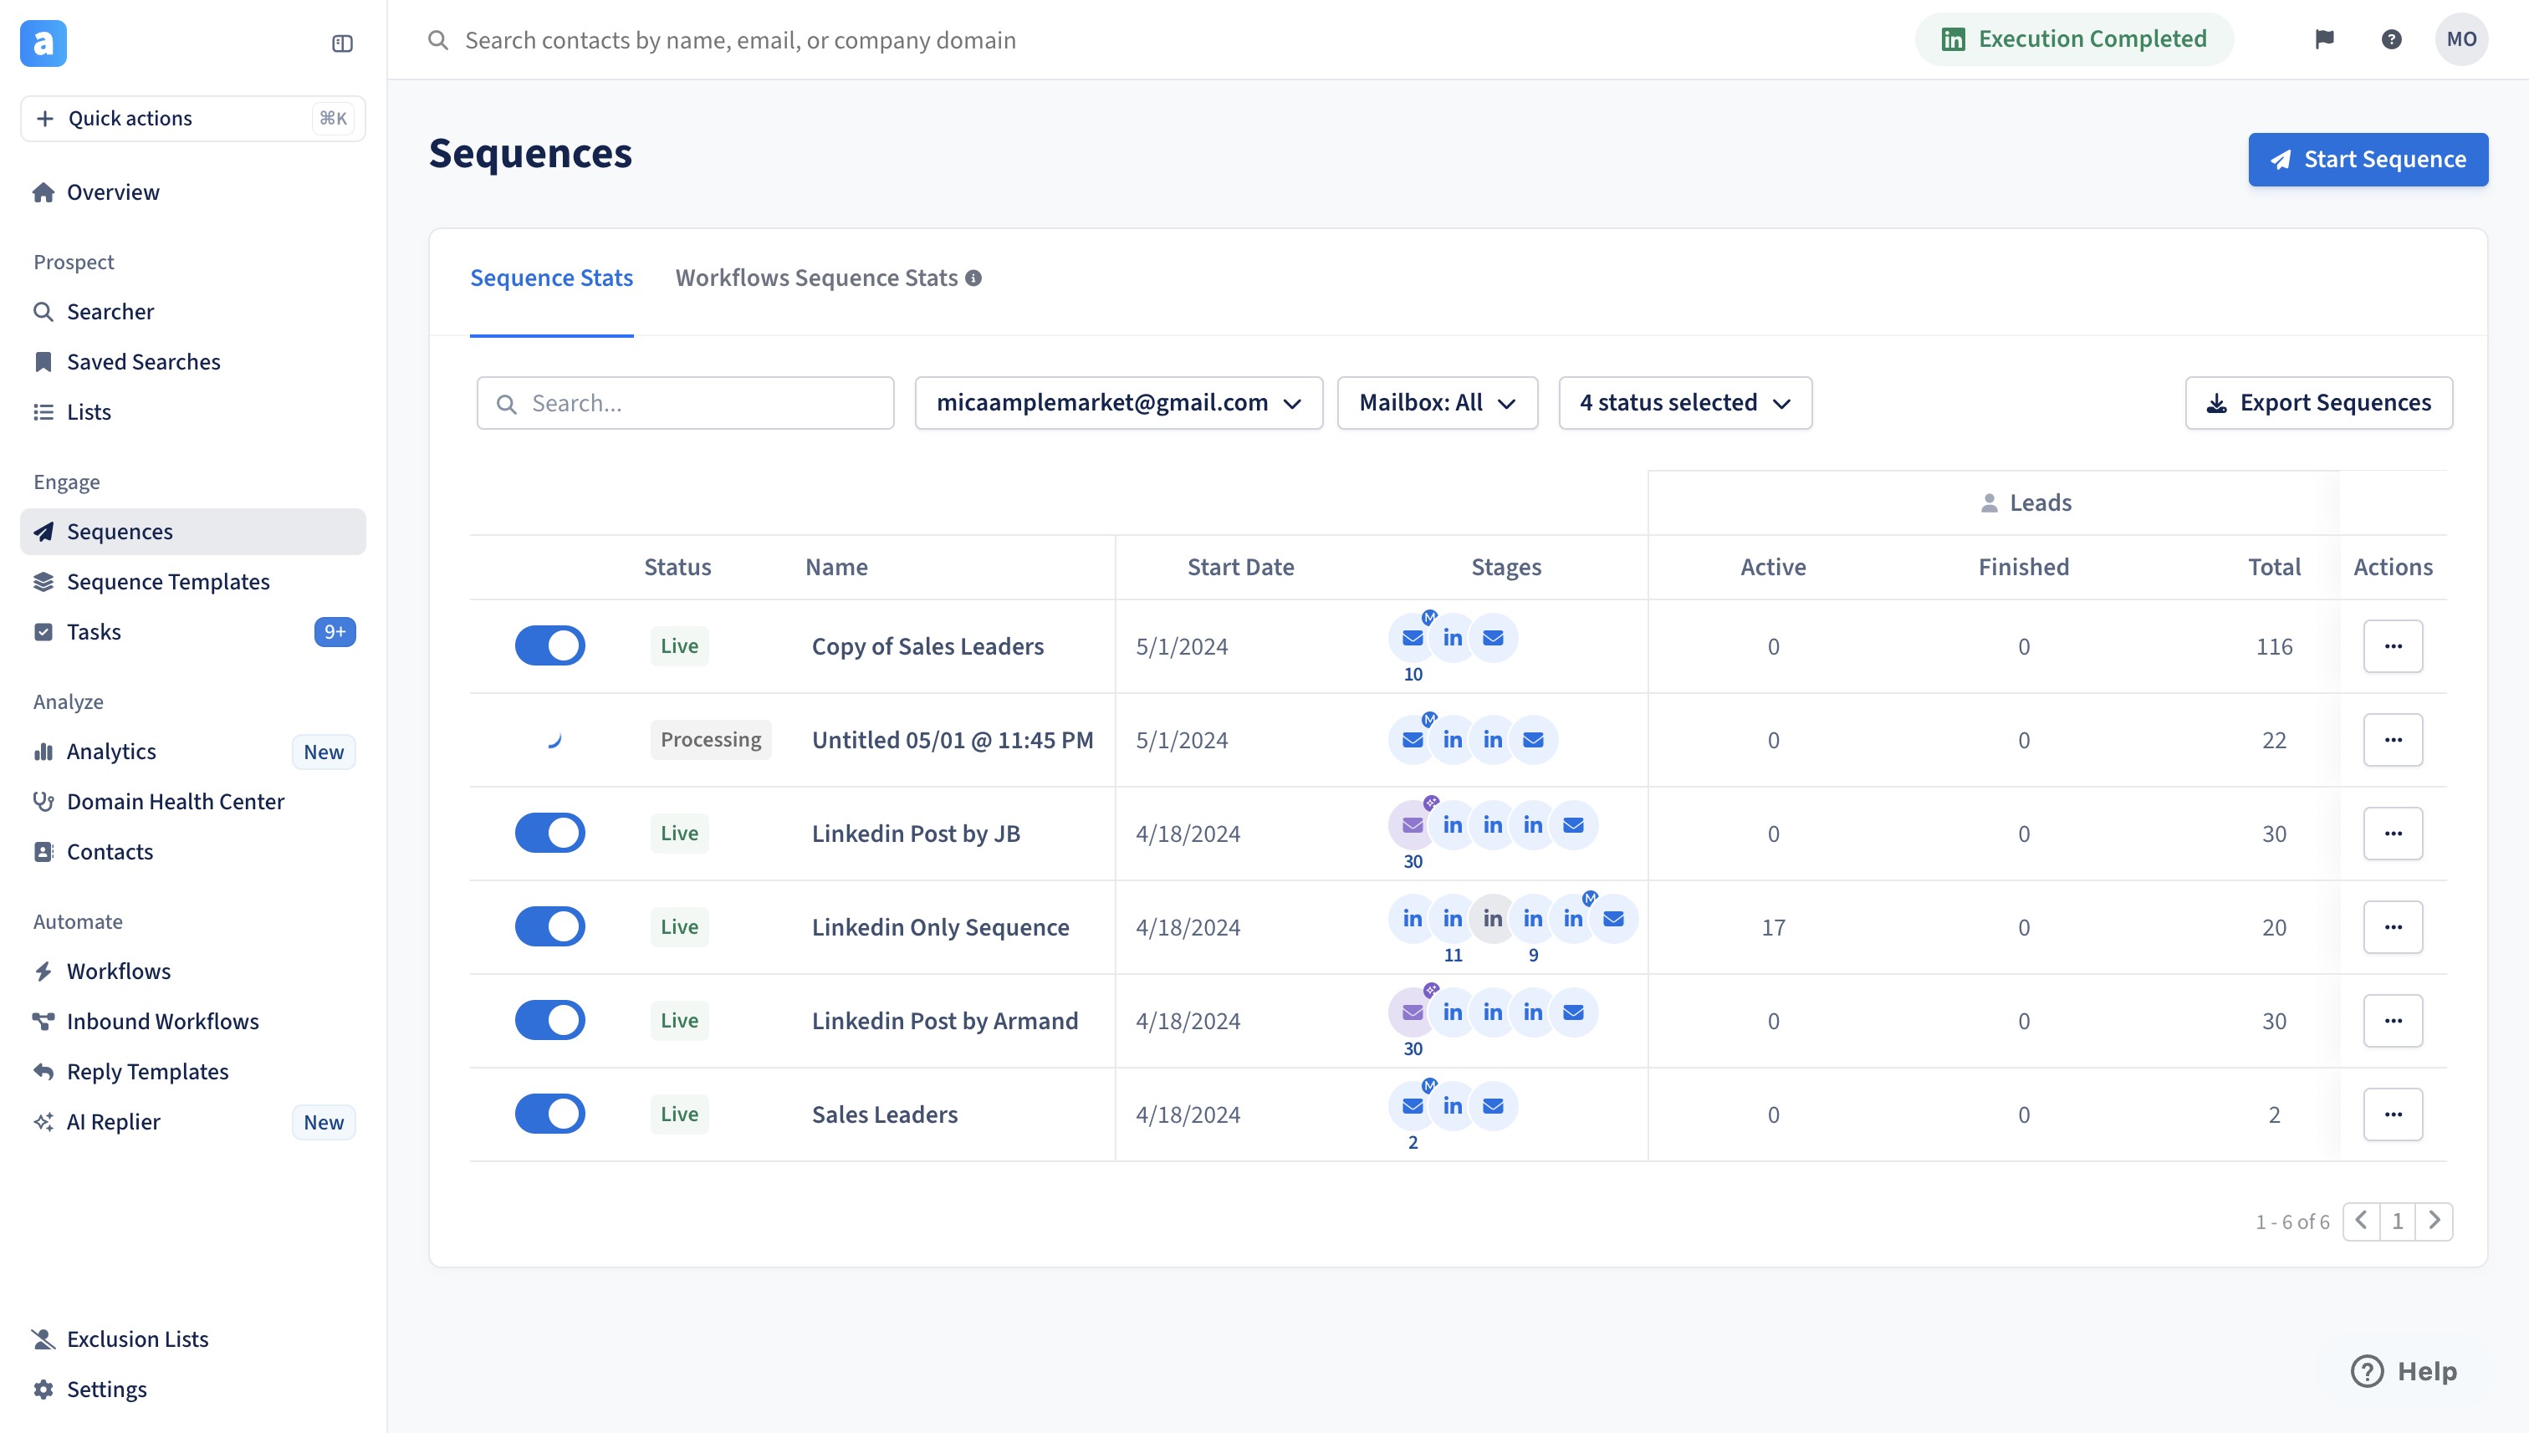Click the sequences Search field
Viewport: 2529px width, 1433px height.
(x=685, y=404)
